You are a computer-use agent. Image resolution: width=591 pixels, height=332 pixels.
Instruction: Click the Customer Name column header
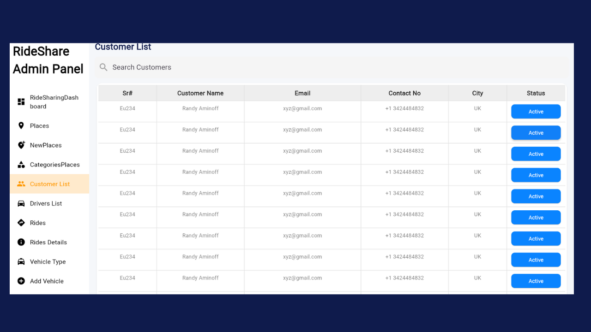click(x=200, y=93)
